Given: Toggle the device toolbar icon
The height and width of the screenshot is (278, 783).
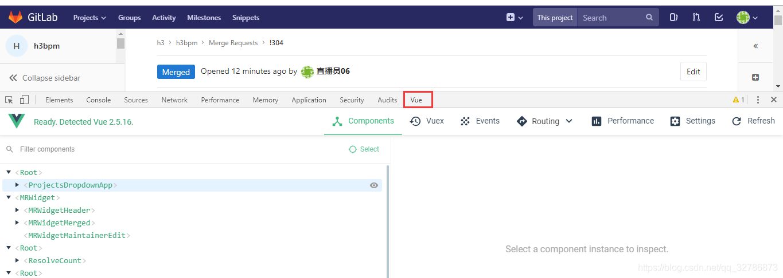Looking at the screenshot, I should point(24,100).
